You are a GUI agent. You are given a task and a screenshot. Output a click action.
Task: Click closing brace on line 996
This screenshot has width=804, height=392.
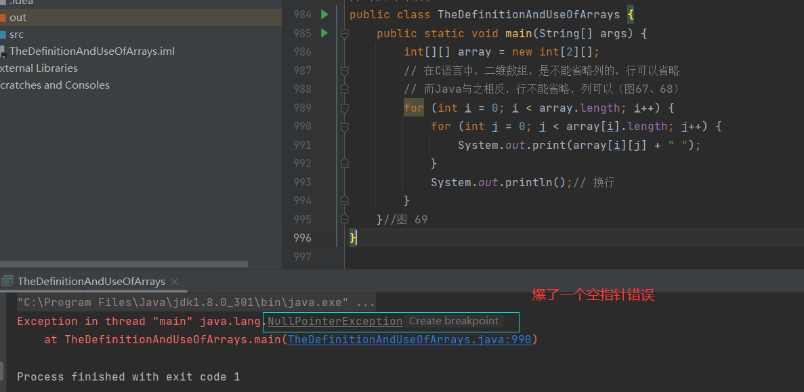[x=352, y=238]
